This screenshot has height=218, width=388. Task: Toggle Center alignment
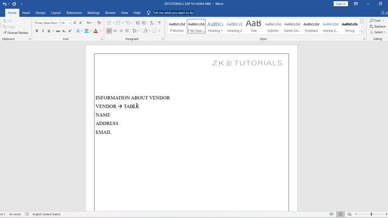click(115, 31)
